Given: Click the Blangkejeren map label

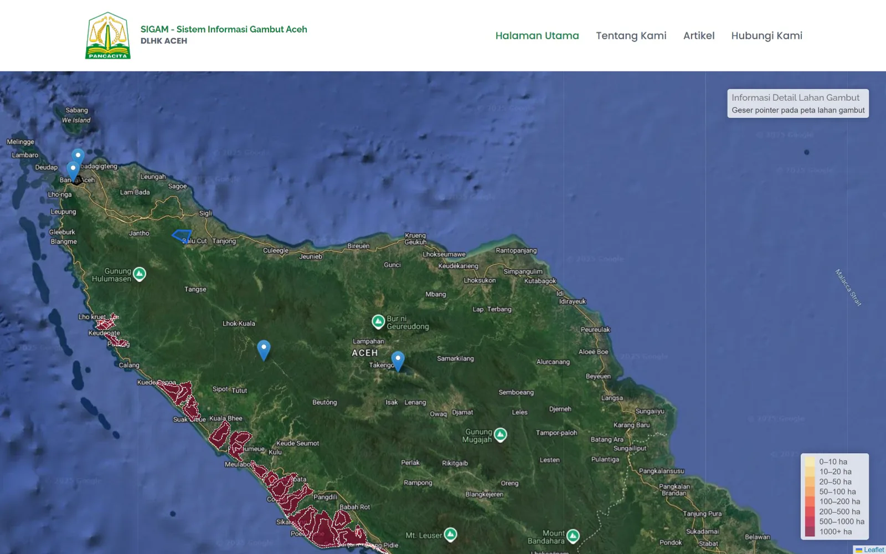Looking at the screenshot, I should (485, 494).
